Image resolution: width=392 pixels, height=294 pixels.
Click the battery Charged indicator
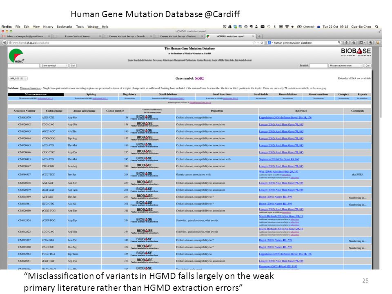tap(305, 27)
